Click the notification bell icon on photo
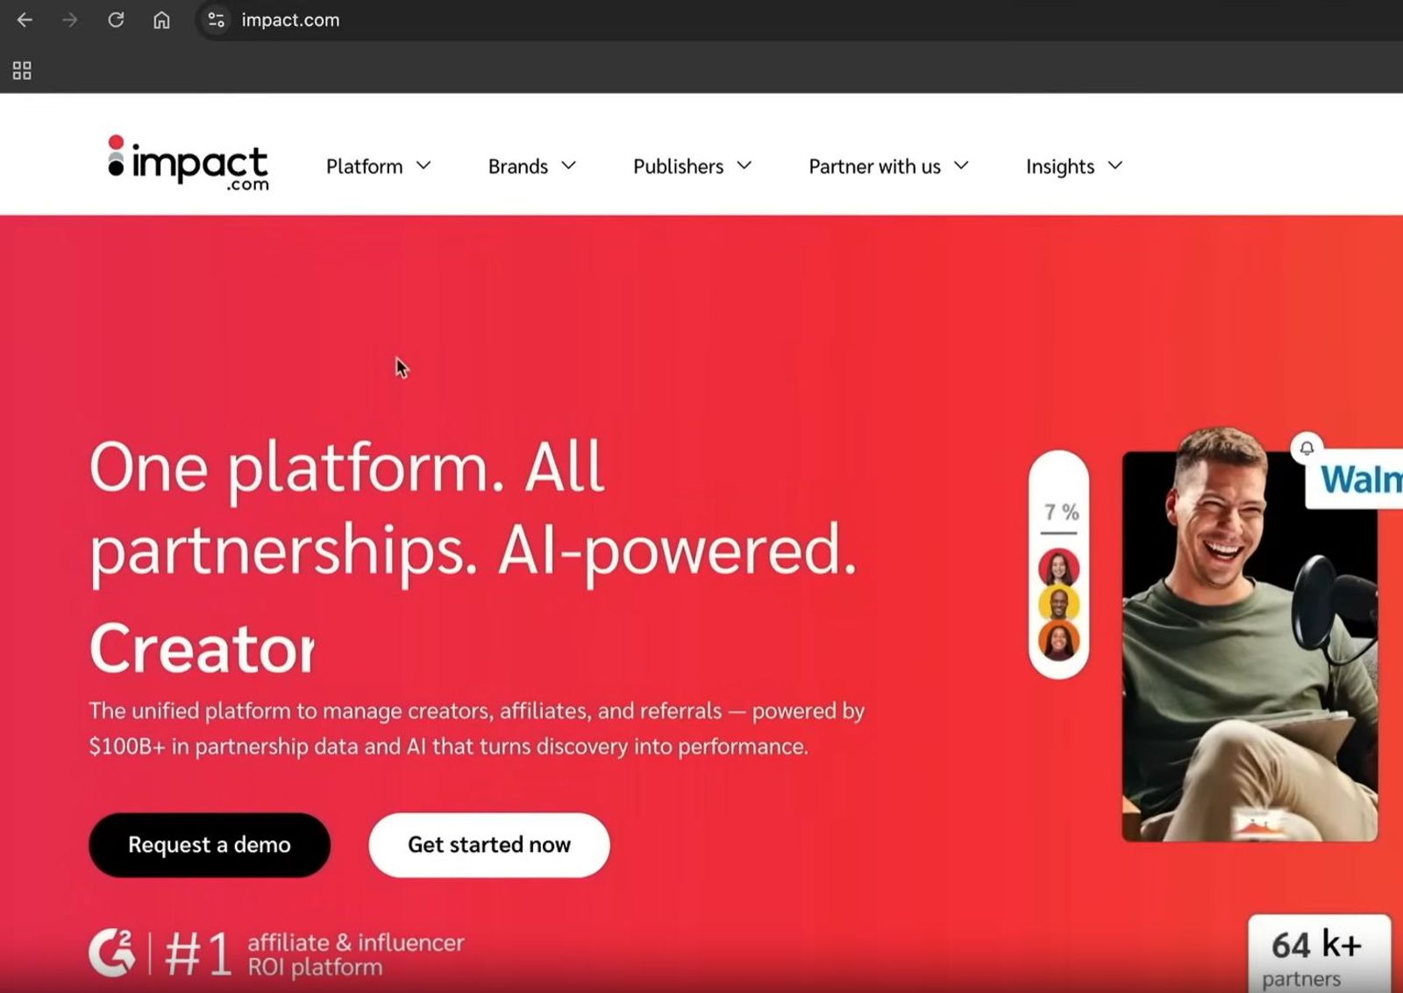 pos(1307,448)
